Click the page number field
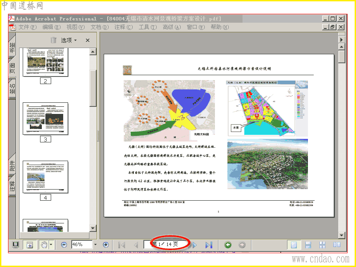This screenshot has width=356, height=267. click(x=167, y=244)
